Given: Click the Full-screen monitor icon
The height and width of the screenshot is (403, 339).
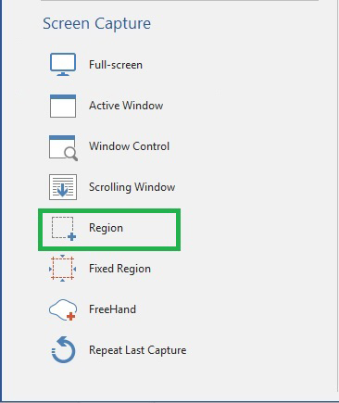Looking at the screenshot, I should [63, 65].
